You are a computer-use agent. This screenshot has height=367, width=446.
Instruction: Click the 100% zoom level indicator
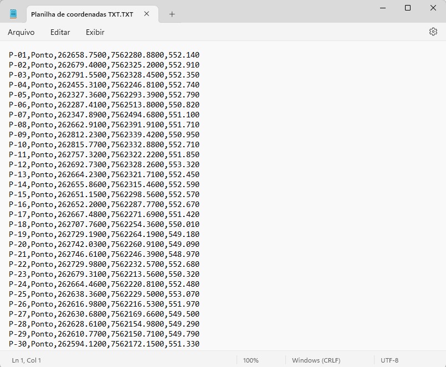[x=252, y=360]
